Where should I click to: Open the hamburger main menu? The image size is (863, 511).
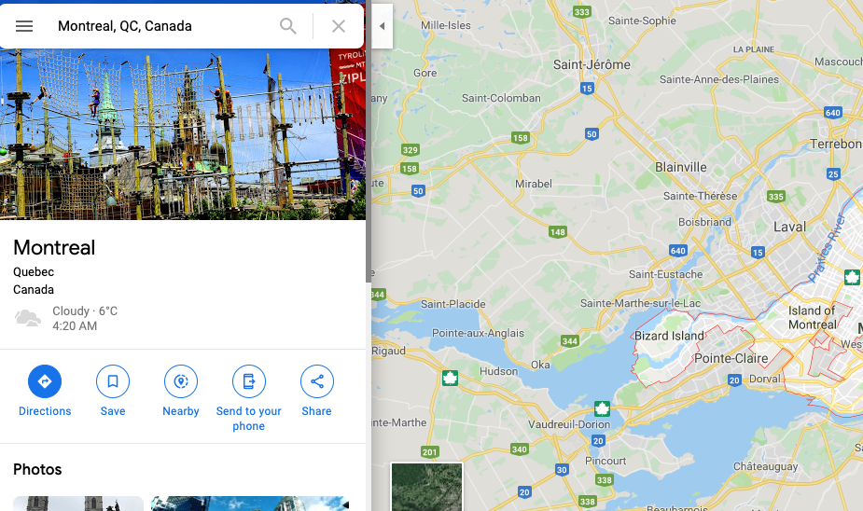pyautogui.click(x=24, y=26)
